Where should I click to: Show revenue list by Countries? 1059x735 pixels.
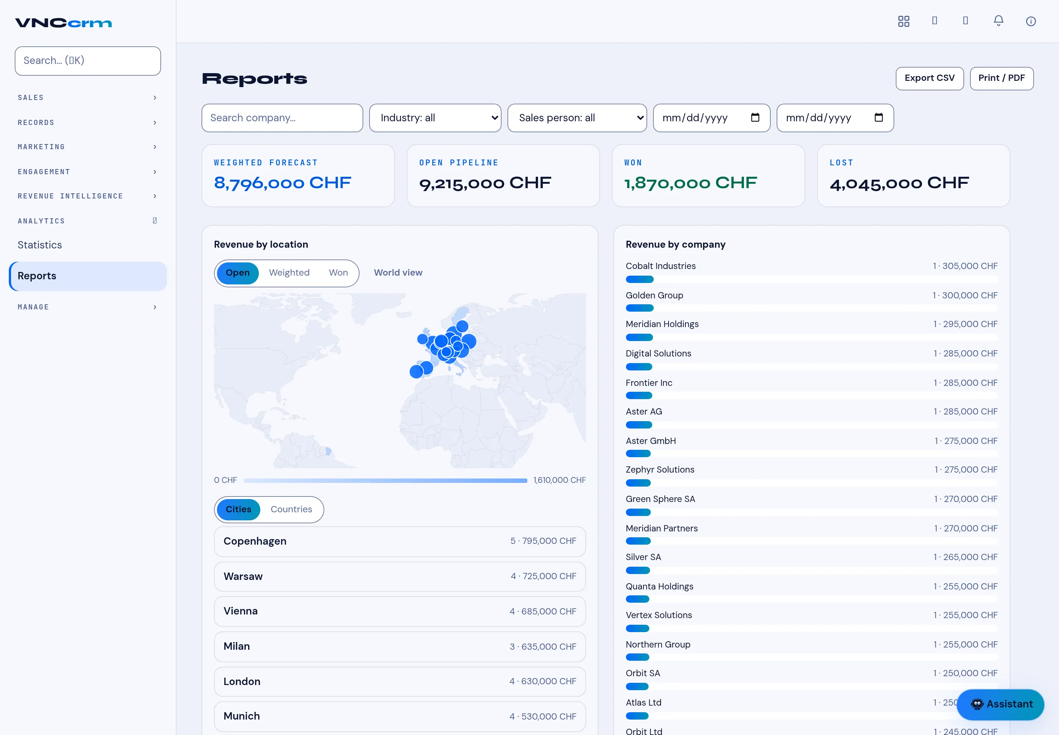click(291, 509)
